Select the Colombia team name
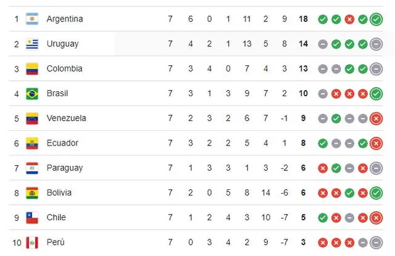Viewport: 395px width, 256px height. (x=64, y=68)
